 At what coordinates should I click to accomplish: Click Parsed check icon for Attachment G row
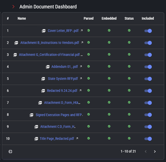tap(89, 54)
